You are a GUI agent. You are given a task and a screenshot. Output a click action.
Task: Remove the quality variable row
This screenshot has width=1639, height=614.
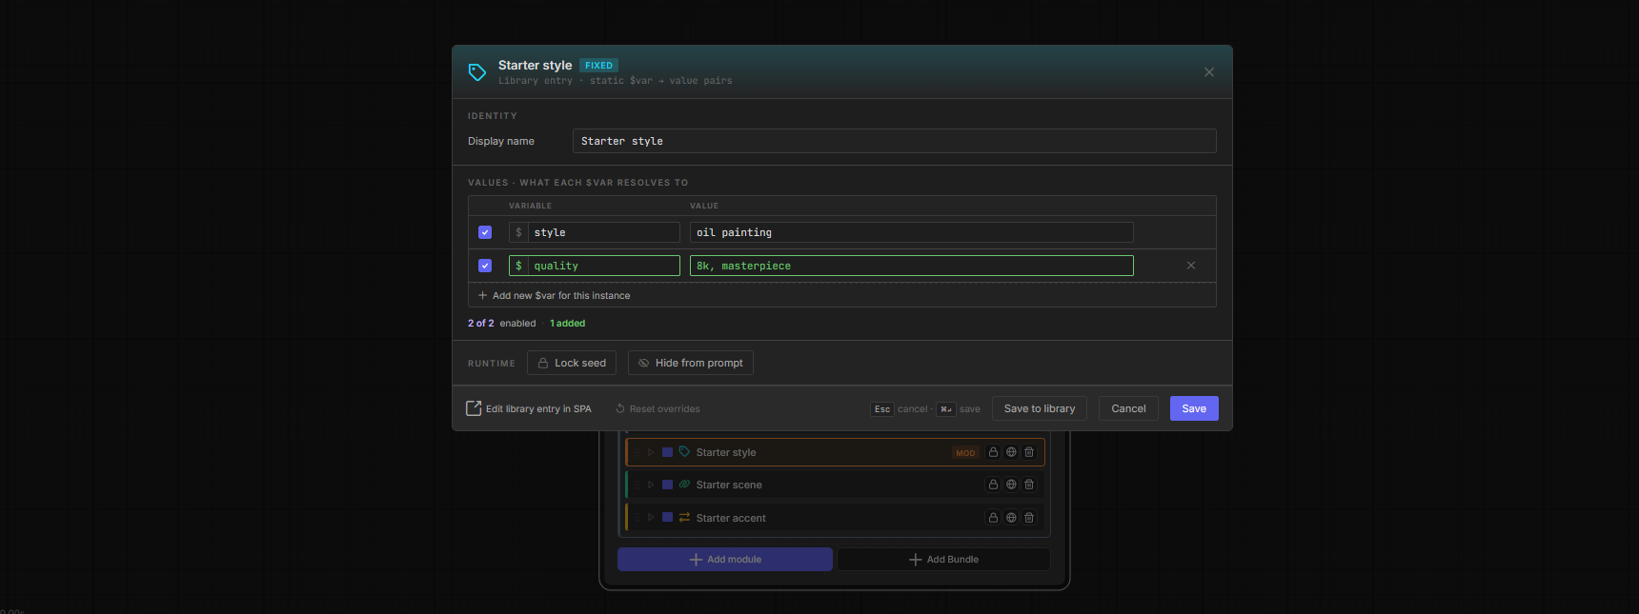point(1191,266)
